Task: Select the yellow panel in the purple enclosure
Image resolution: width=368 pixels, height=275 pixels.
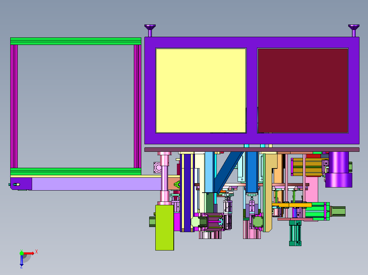Action: [x=201, y=91]
